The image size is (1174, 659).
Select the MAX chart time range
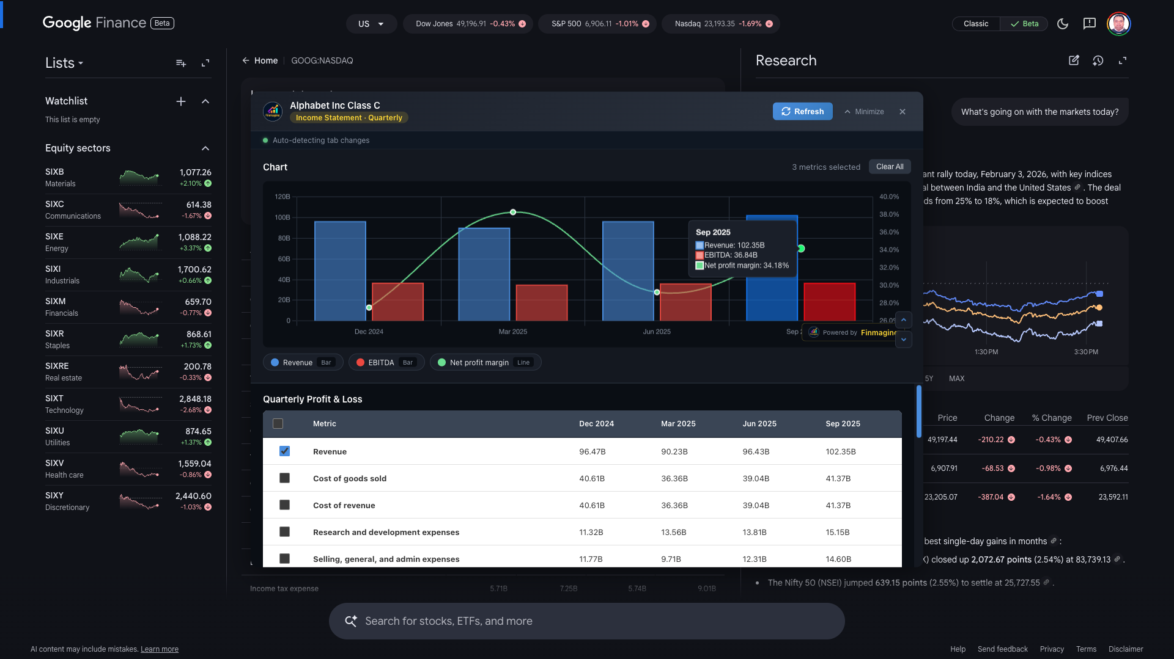pyautogui.click(x=956, y=379)
